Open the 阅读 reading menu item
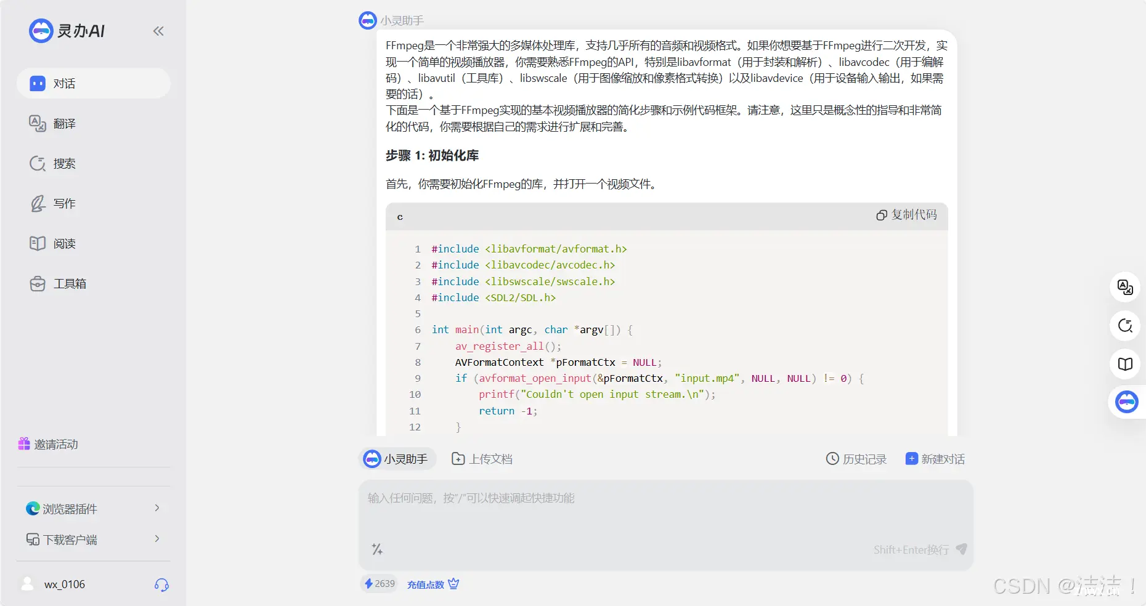The width and height of the screenshot is (1146, 606). pyautogui.click(x=94, y=243)
